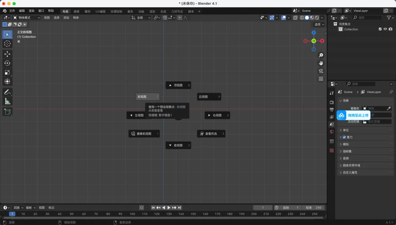The image size is (396, 225).
Task: Click the timeline play button
Action: click(x=169, y=208)
